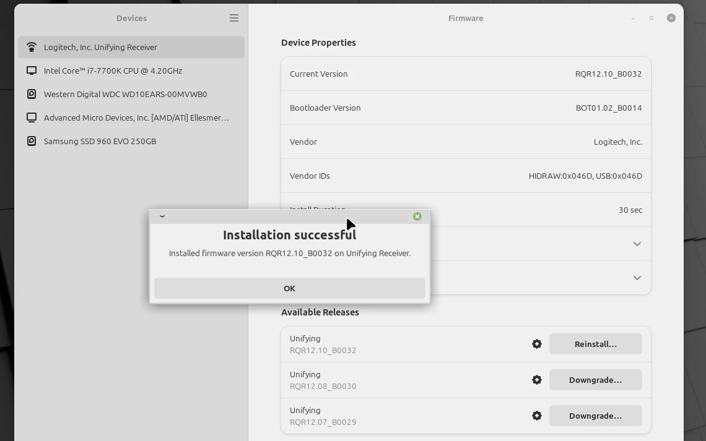This screenshot has height=441, width=706.
Task: Downgrade to Unifying firmware RQR12.08_B0030
Action: click(595, 380)
